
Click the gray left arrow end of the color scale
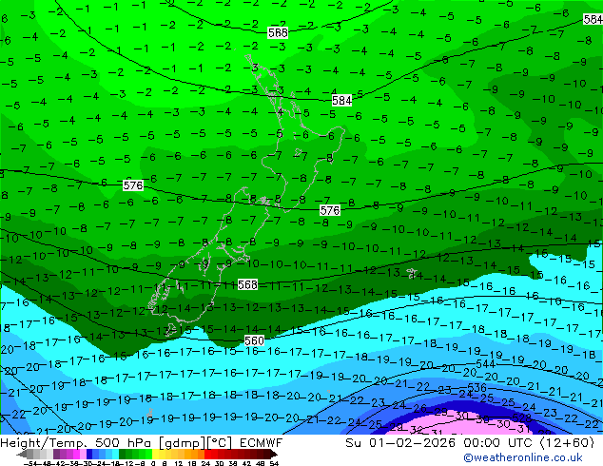(x=22, y=455)
